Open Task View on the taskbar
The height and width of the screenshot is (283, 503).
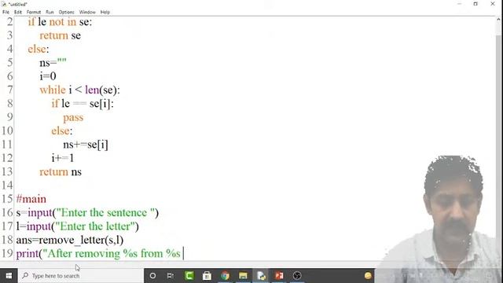[x=171, y=276]
